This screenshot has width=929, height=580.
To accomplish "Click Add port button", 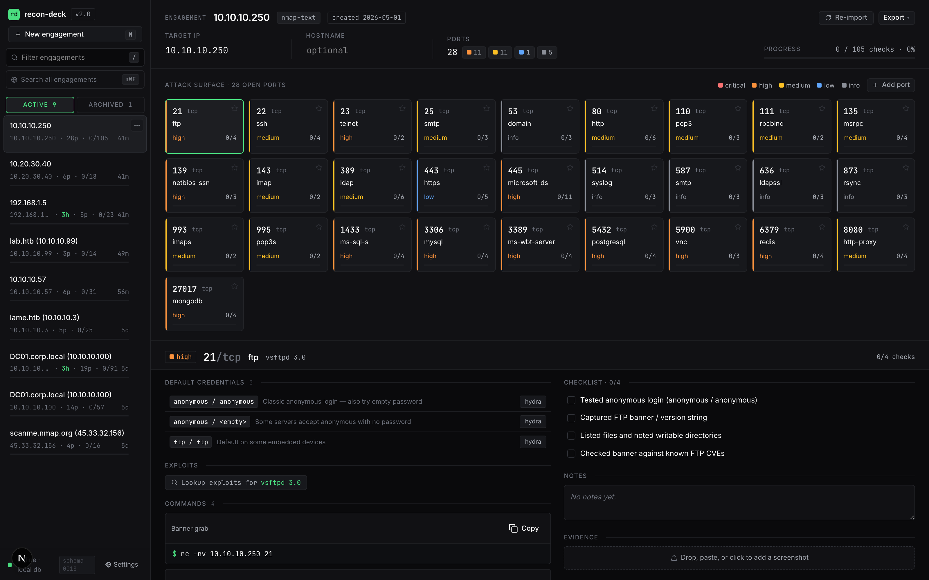I will [891, 85].
